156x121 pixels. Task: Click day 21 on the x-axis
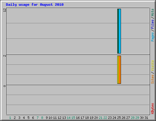point(101,118)
